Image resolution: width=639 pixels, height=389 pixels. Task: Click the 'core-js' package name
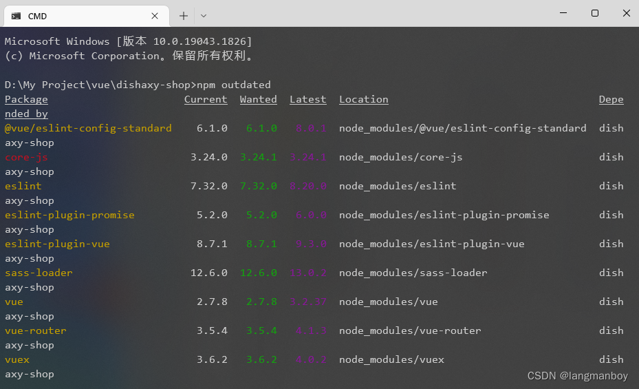tap(27, 158)
